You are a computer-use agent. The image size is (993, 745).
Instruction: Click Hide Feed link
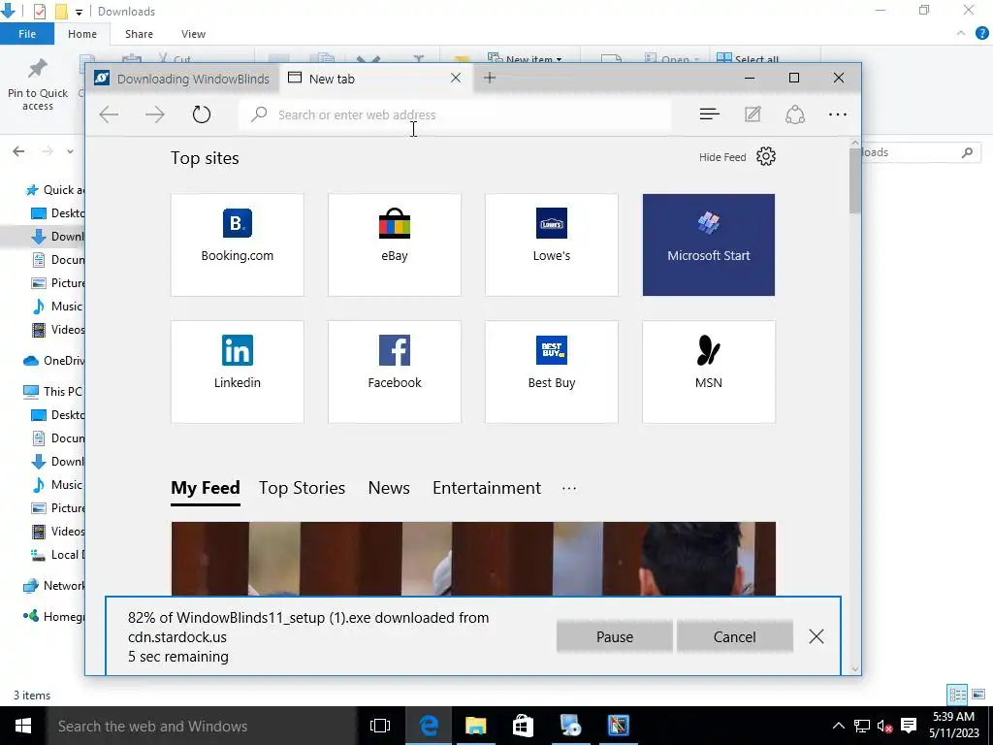721,157
